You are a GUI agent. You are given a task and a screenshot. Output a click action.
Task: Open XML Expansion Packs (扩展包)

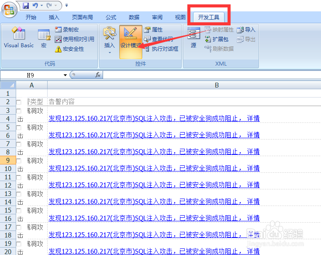(x=216, y=39)
